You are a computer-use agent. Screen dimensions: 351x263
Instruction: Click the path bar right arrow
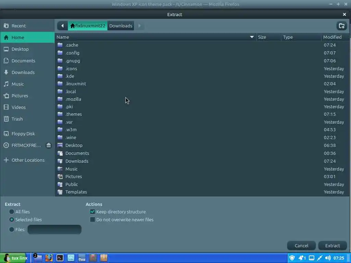(139, 26)
